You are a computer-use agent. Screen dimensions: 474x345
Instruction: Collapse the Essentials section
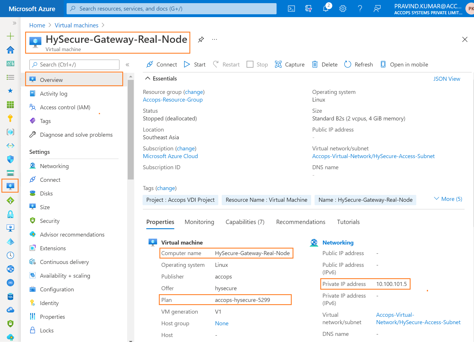pyautogui.click(x=161, y=78)
